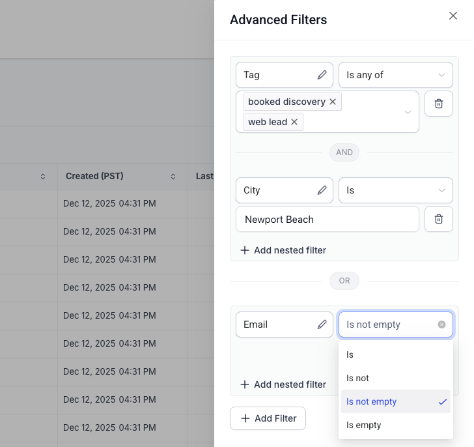The height and width of the screenshot is (447, 474).
Task: Edit the City field with the pencil icon
Action: click(322, 190)
